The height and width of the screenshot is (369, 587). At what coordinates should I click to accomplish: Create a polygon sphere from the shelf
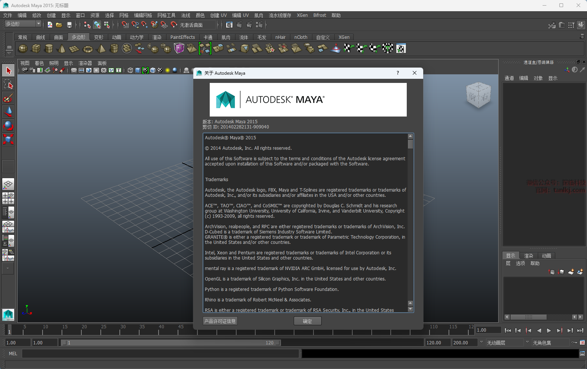click(x=23, y=49)
